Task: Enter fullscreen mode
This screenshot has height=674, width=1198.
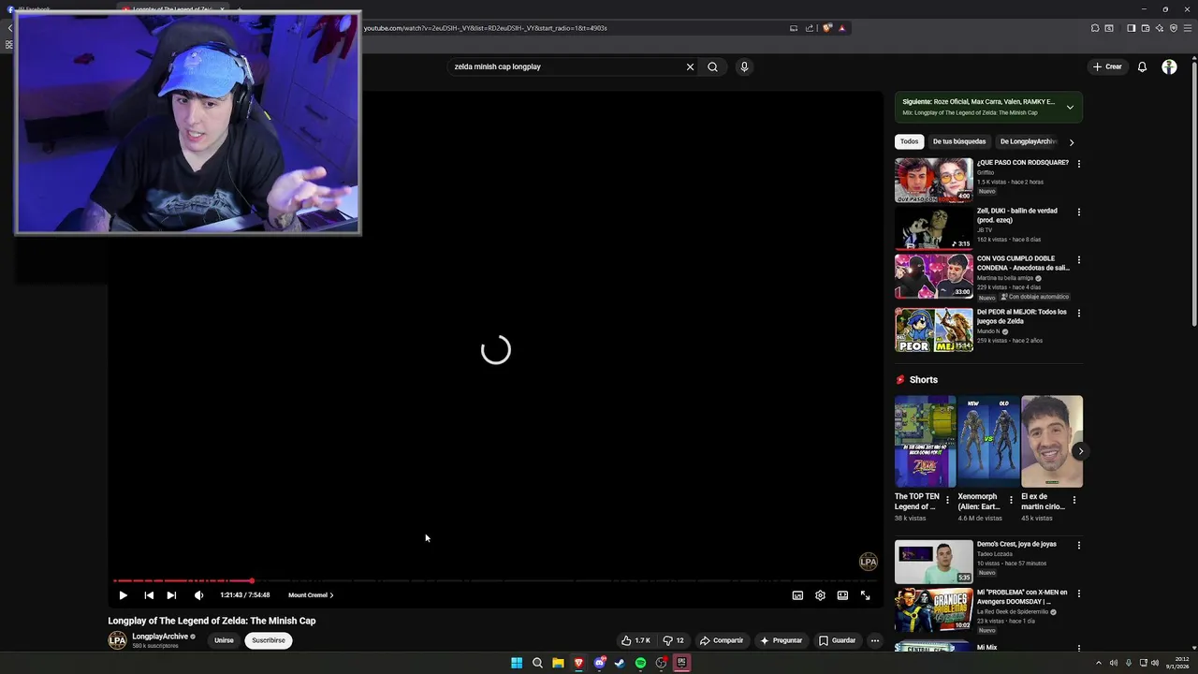Action: [865, 595]
